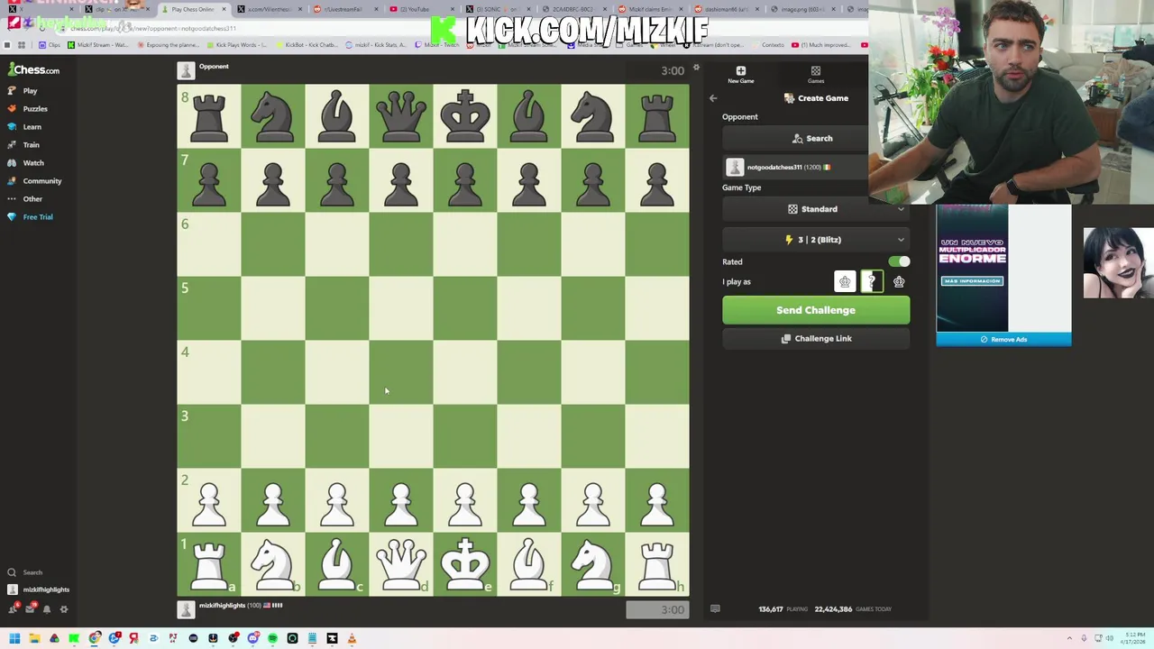Click the white queen on d1
The width and height of the screenshot is (1154, 649).
[401, 565]
